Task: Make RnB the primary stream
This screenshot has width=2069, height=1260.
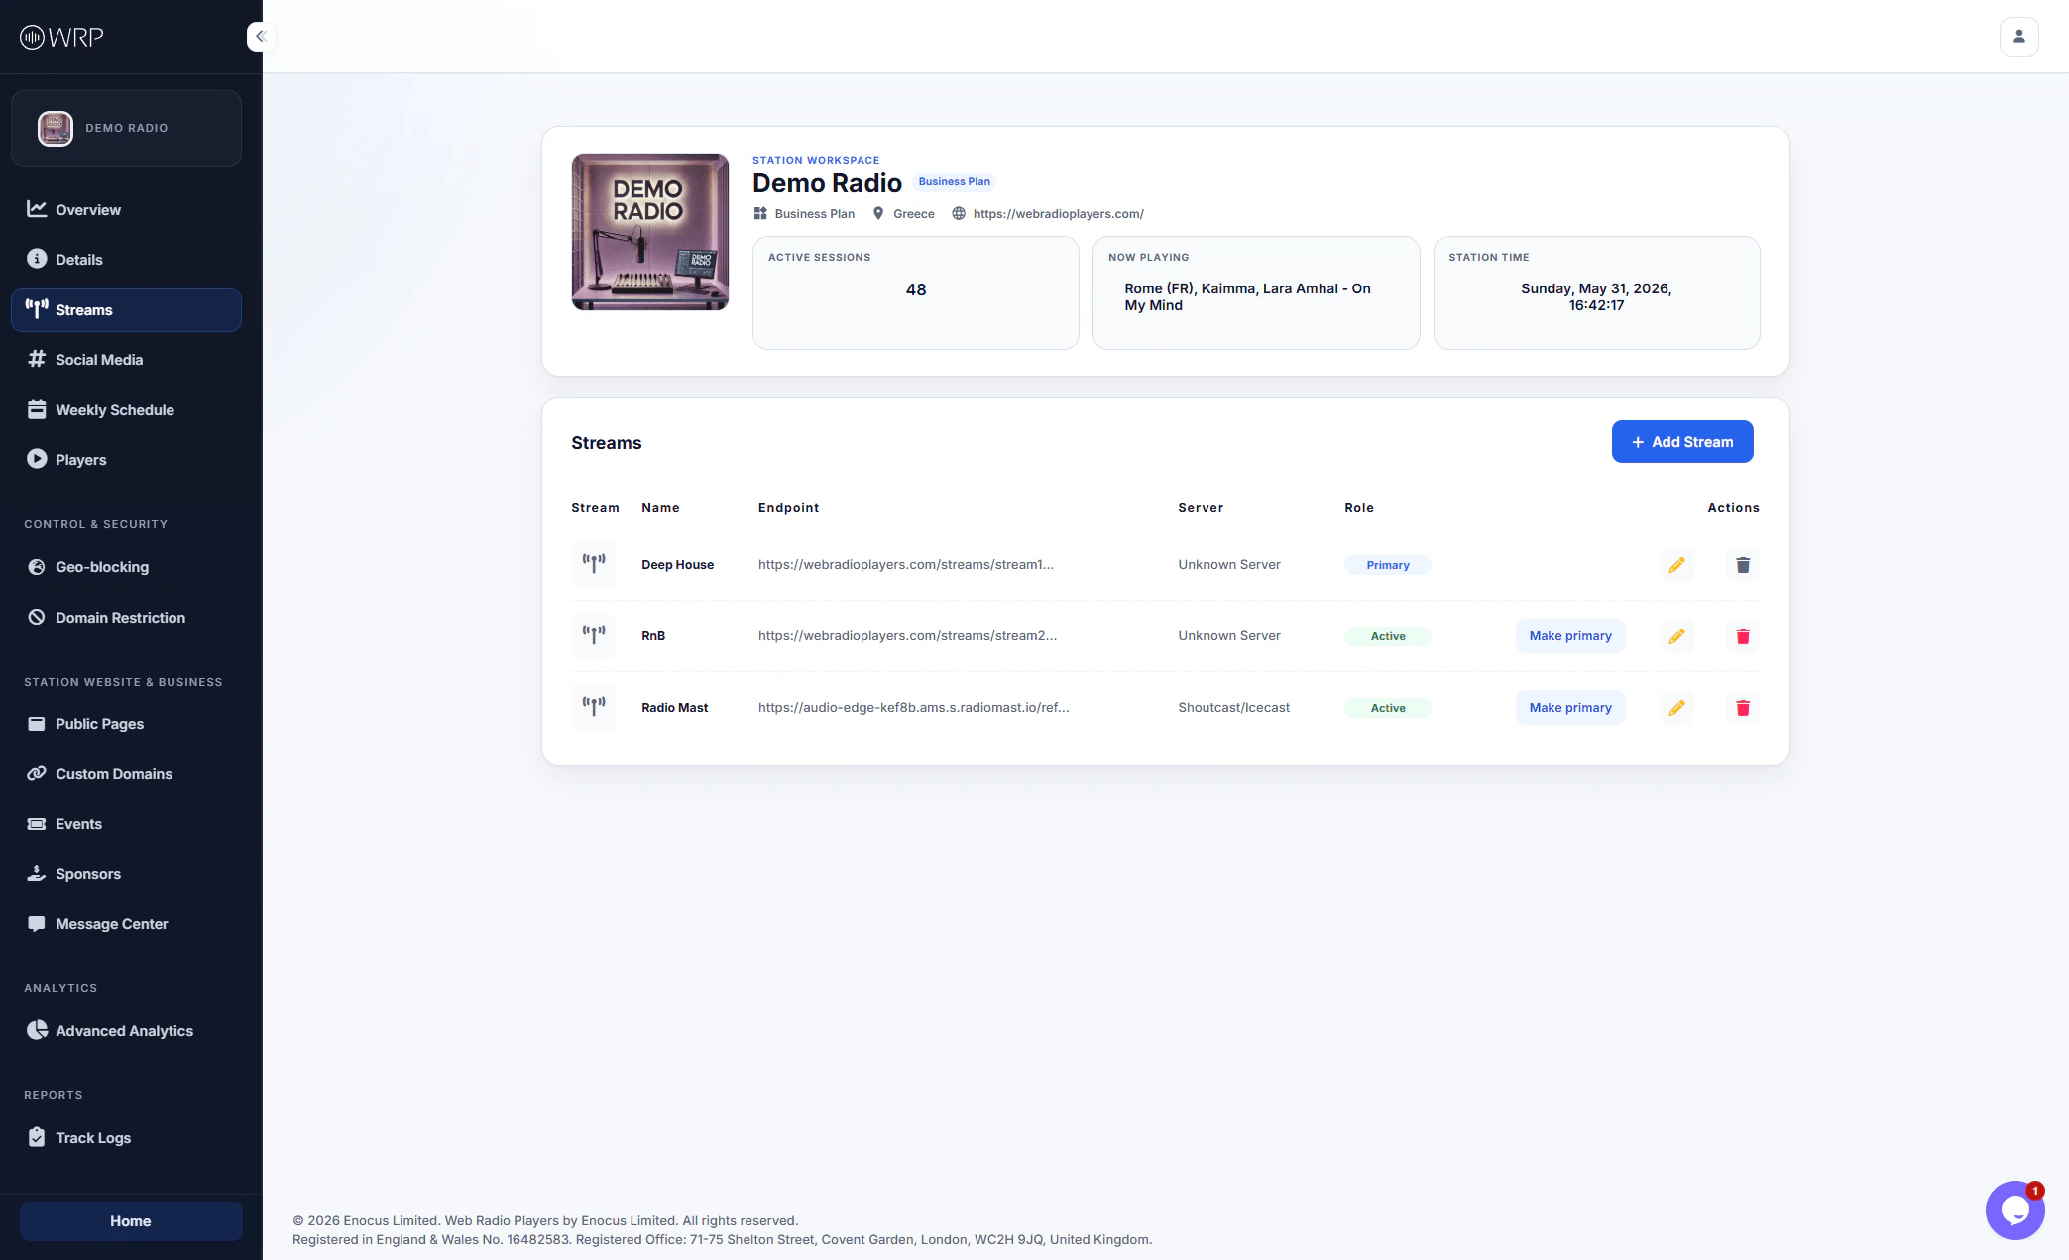Action: [1570, 636]
